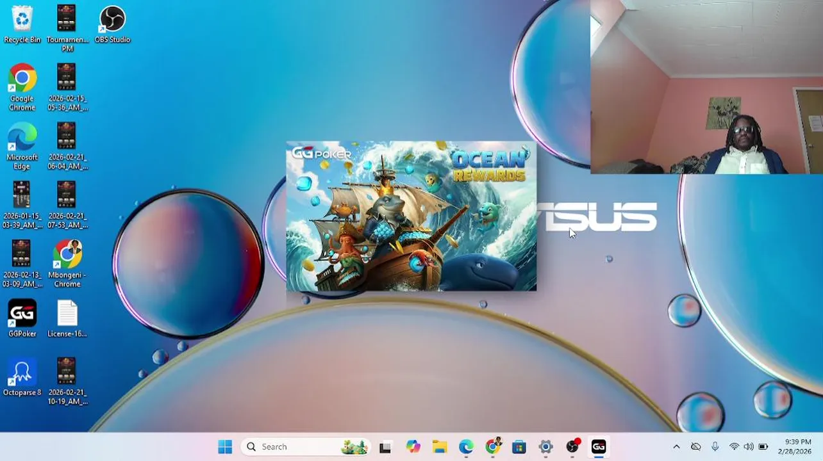Click the GGPoker Ocean Rewards splash image
This screenshot has height=461, width=823.
[x=411, y=216]
